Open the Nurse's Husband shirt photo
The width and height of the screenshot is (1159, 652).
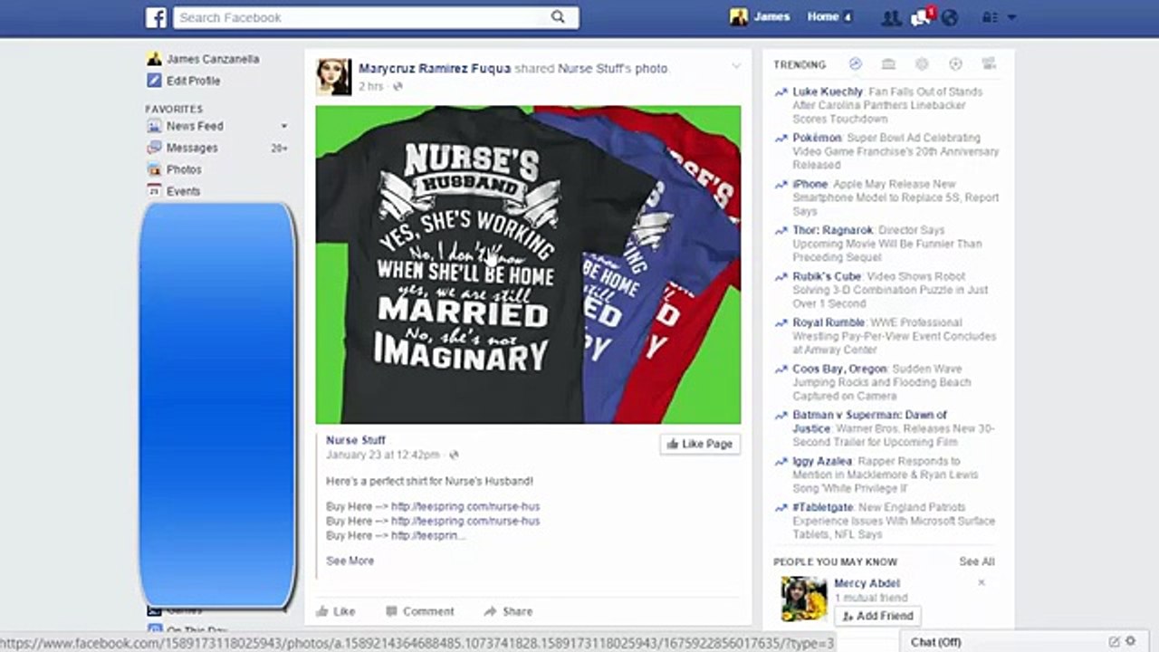coord(528,264)
